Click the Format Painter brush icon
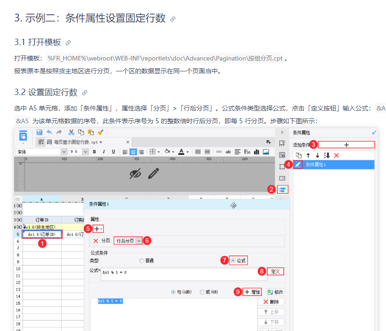Screen dimensions: 386x331 [100, 132]
